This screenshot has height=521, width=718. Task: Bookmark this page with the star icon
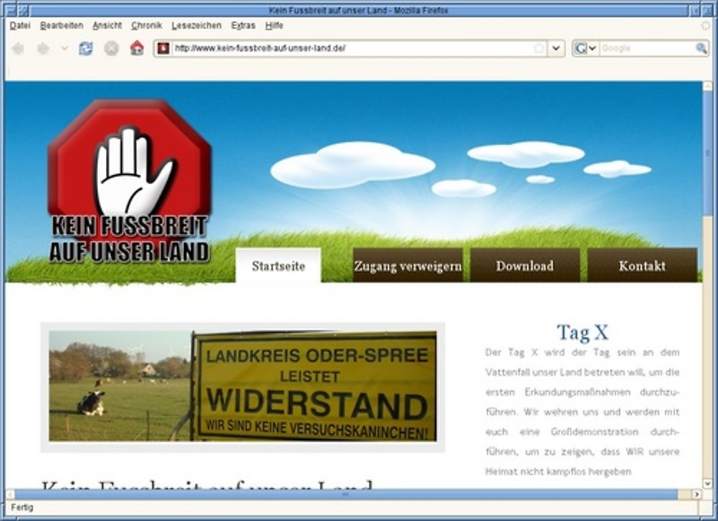tap(539, 48)
